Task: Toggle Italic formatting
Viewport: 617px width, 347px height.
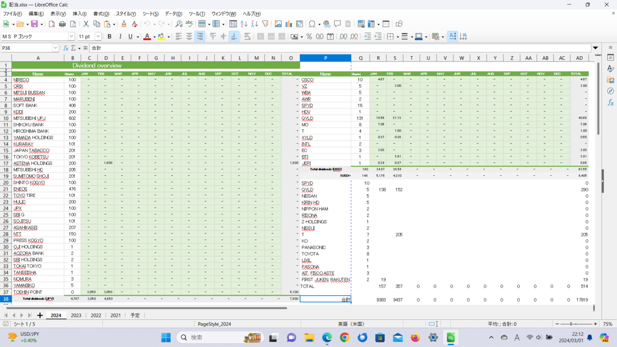Action: pyautogui.click(x=120, y=36)
